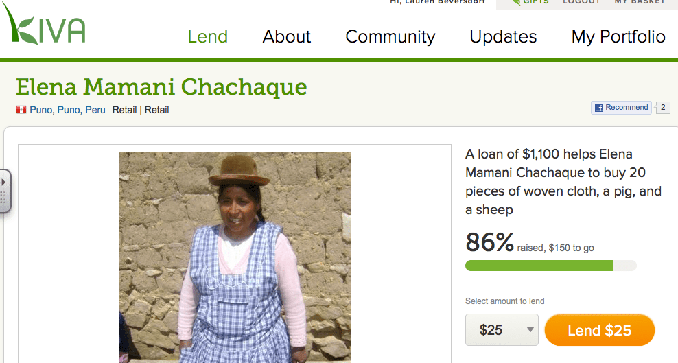
Task: Open the Puno, Puno, Peru location link
Action: [67, 110]
